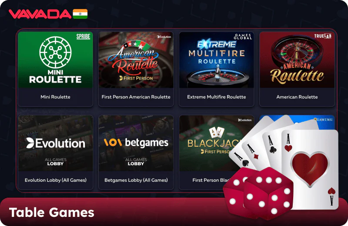Open the Evolution Lobby (All Games) link
Image resolution: width=348 pixels, height=226 pixels.
(x=56, y=180)
